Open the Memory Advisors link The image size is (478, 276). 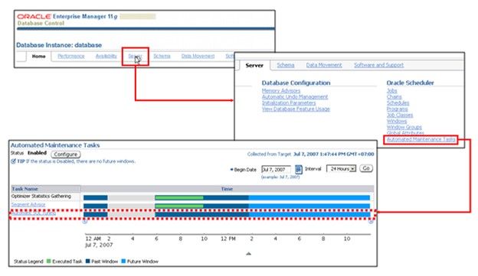[281, 91]
